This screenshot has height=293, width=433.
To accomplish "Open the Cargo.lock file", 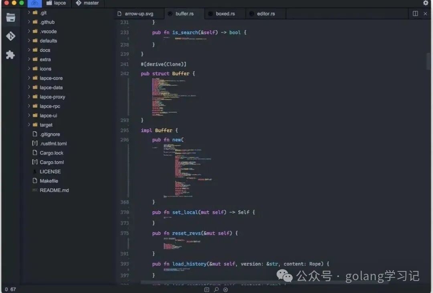I will (x=51, y=153).
